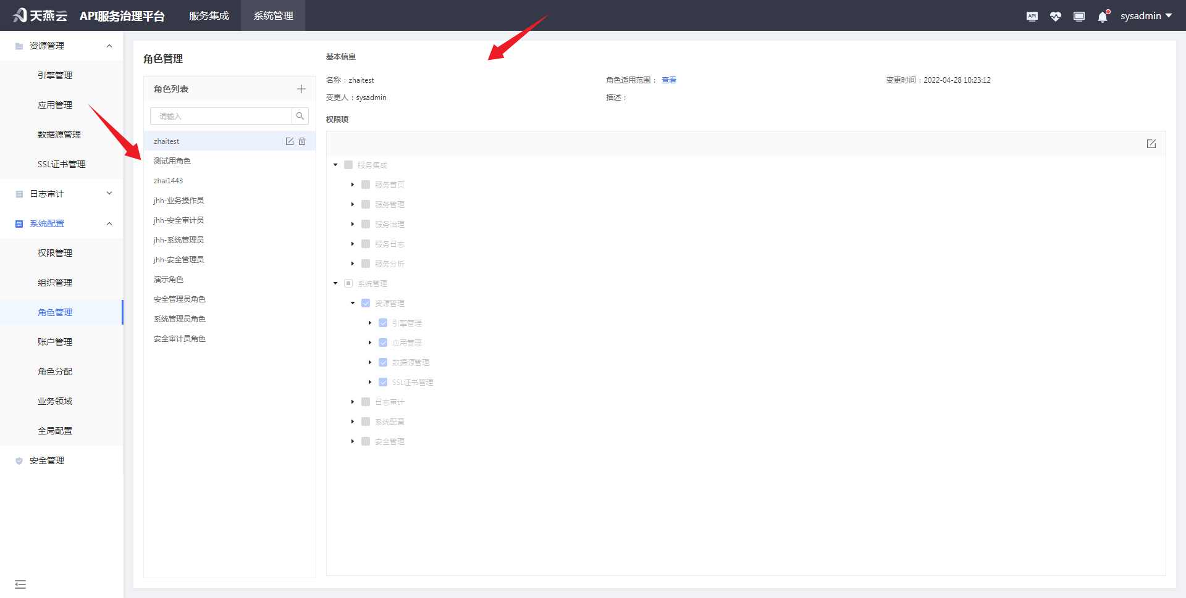Viewport: 1186px width, 598px height.
Task: Expand the 日志审计 sidebar menu
Action: point(62,194)
